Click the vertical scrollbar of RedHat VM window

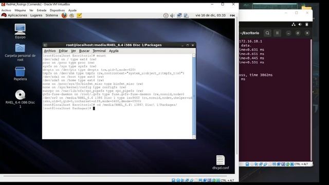pos(236,86)
